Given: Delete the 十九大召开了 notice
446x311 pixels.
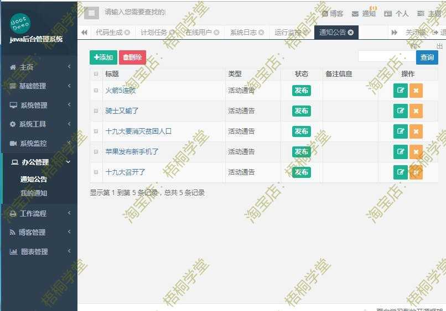Looking at the screenshot, I should point(416,172).
